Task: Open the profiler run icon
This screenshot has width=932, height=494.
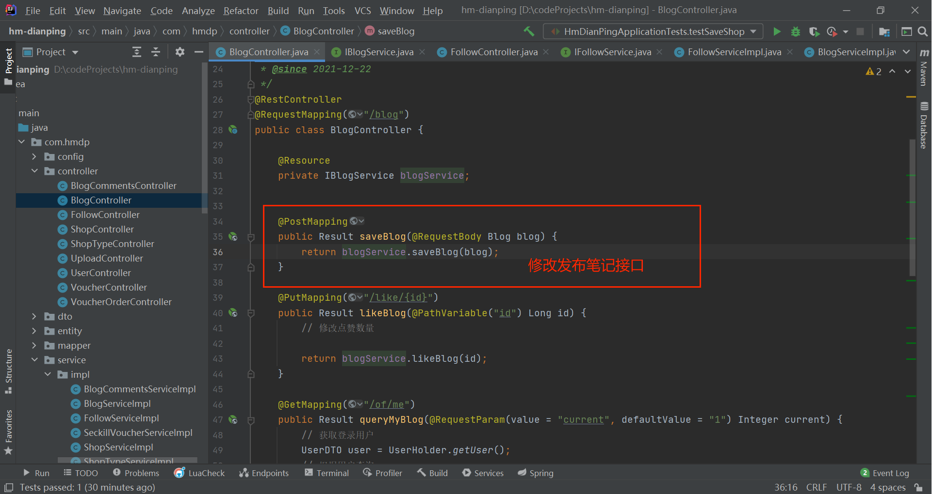Action: [832, 31]
